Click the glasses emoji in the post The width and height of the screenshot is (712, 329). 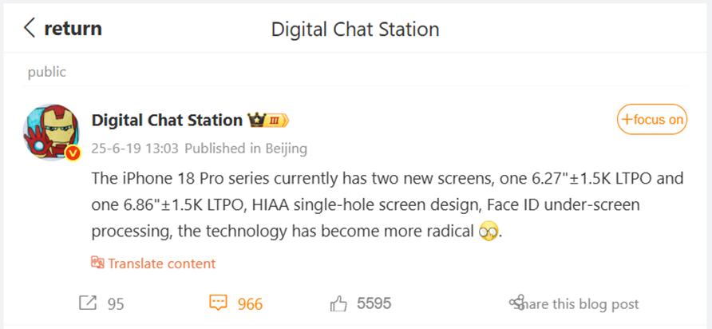pos(488,234)
